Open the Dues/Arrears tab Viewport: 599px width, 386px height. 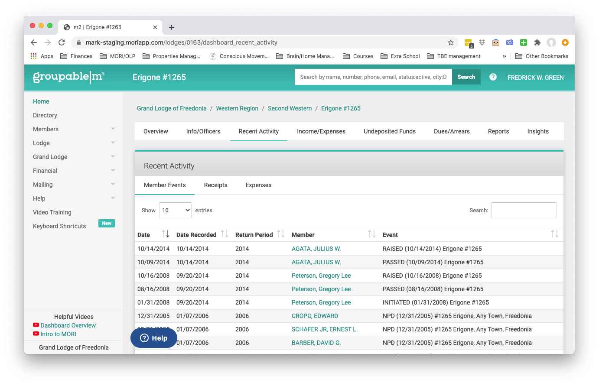[x=452, y=131]
